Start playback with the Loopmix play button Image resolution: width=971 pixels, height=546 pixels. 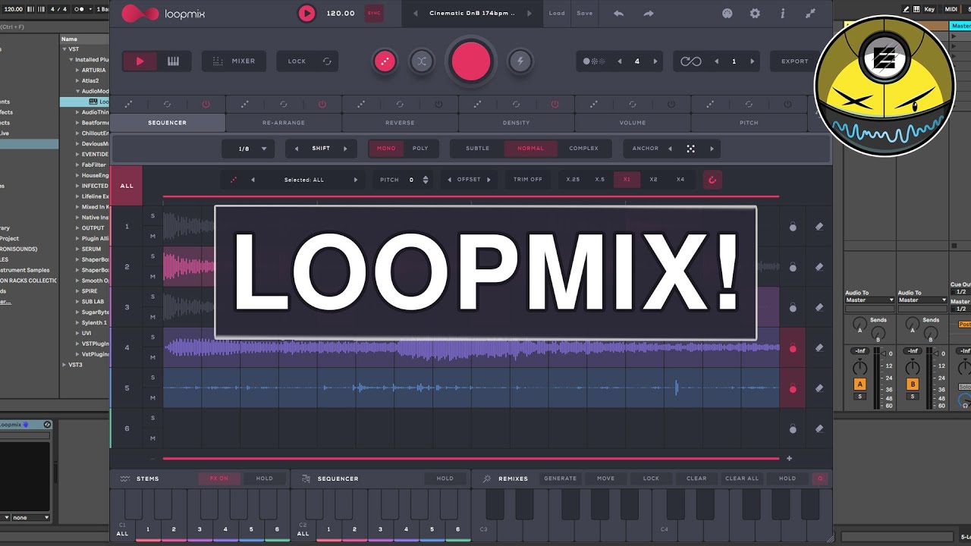(x=306, y=13)
